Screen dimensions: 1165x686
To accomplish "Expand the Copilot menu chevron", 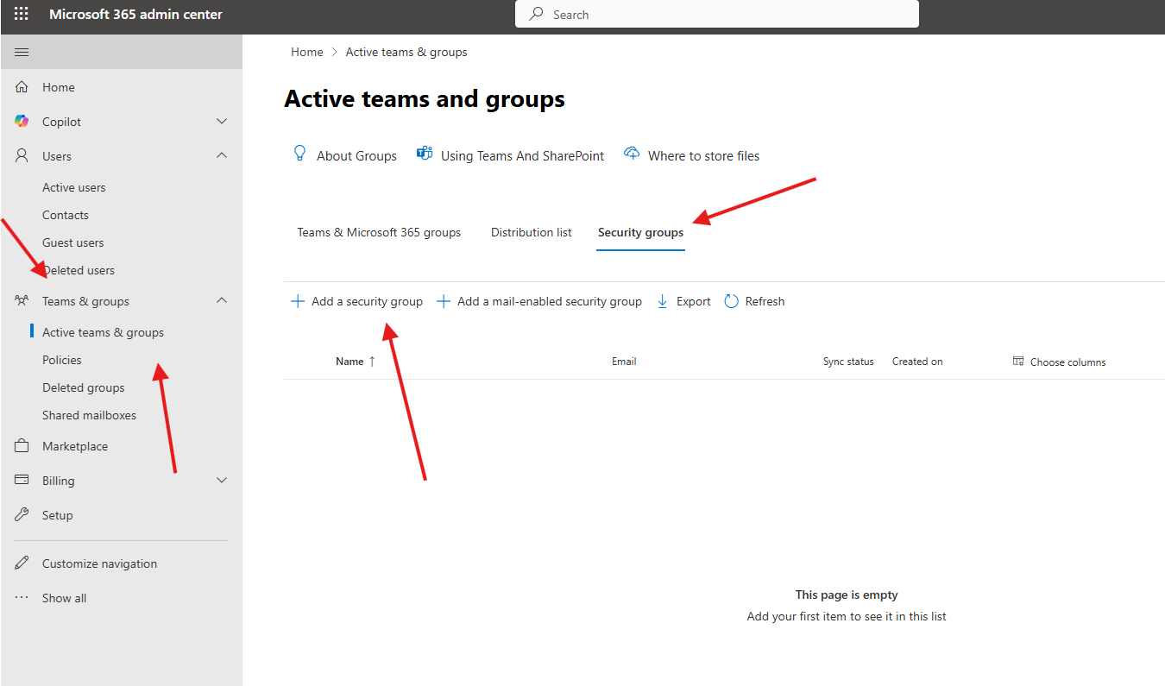I will (222, 122).
